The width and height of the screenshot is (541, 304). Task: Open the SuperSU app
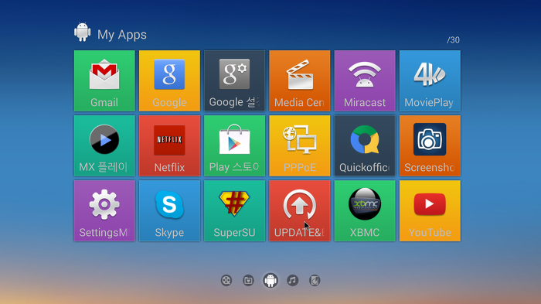point(234,210)
